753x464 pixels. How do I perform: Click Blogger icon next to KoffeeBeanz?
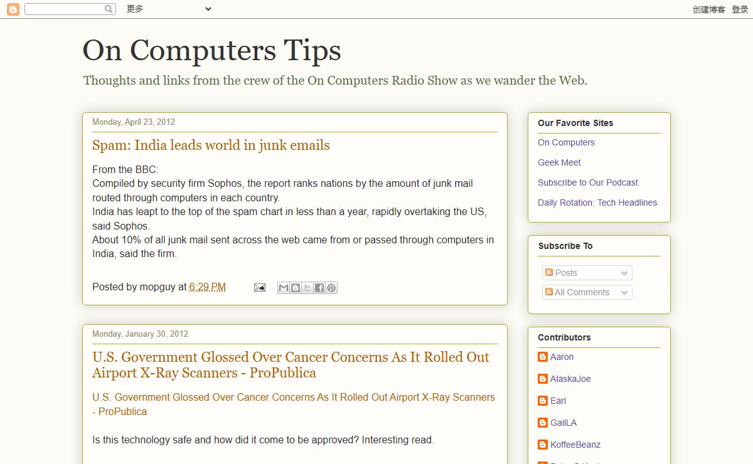543,445
